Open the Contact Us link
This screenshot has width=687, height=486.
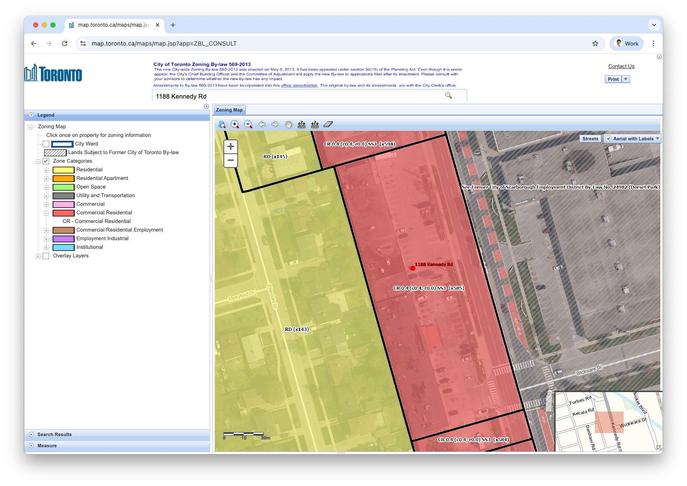click(621, 66)
